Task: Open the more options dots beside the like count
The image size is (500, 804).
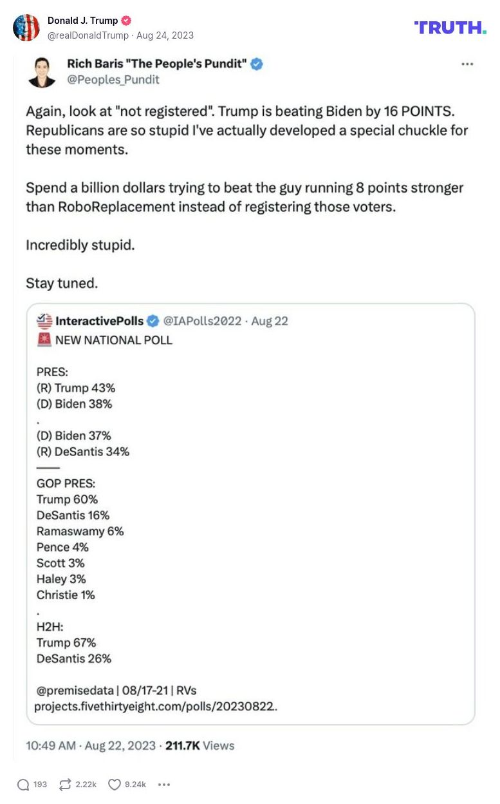Action: (164, 784)
